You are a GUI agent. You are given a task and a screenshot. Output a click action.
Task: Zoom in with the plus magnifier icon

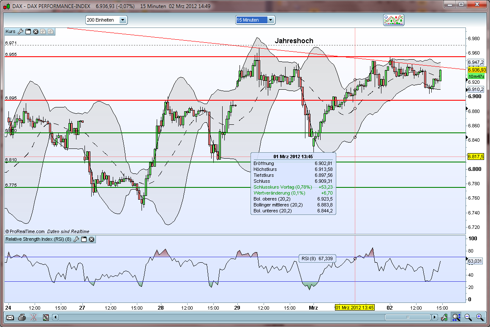tap(480, 317)
